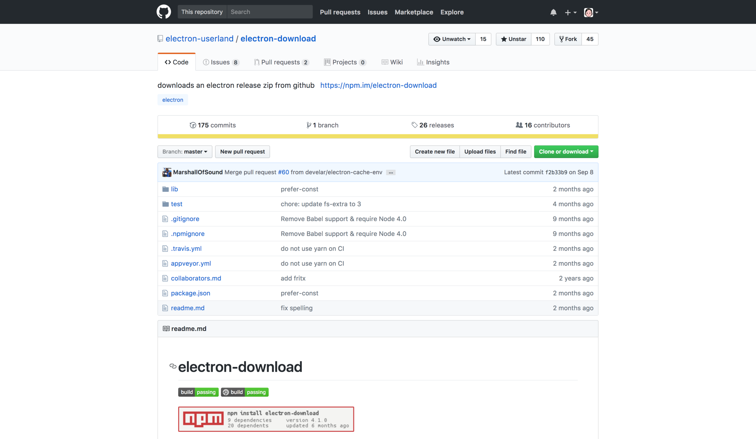This screenshot has height=439, width=756.
Task: Click the lib folder icon
Action: tap(165, 189)
